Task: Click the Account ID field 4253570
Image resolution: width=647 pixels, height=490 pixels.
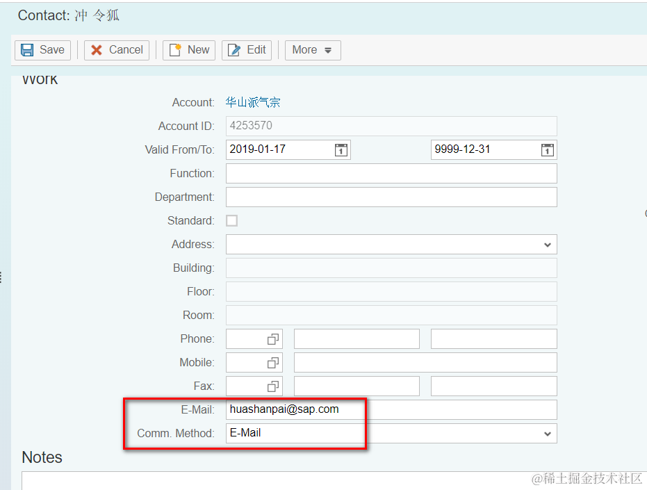Action: pos(391,126)
